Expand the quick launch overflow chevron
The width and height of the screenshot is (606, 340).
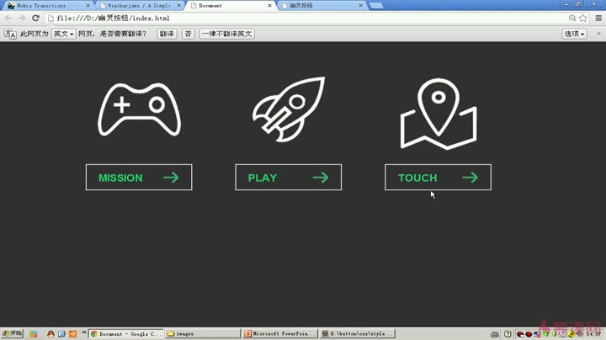tap(84, 332)
